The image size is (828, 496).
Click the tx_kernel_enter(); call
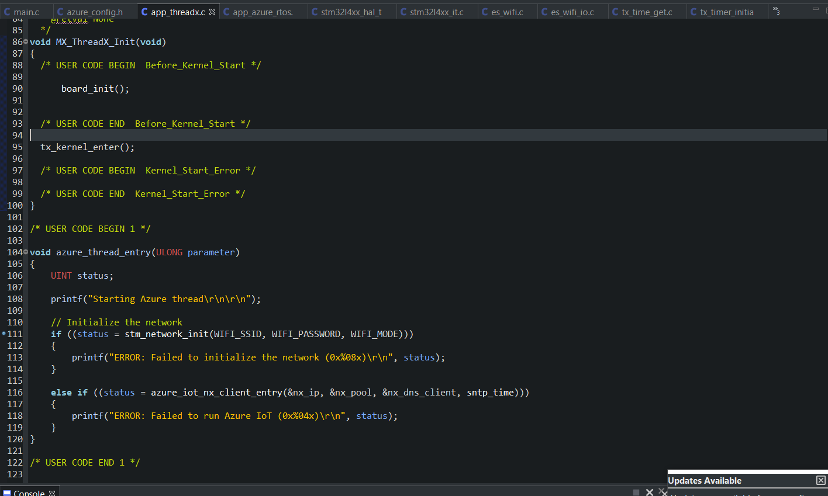coord(87,147)
